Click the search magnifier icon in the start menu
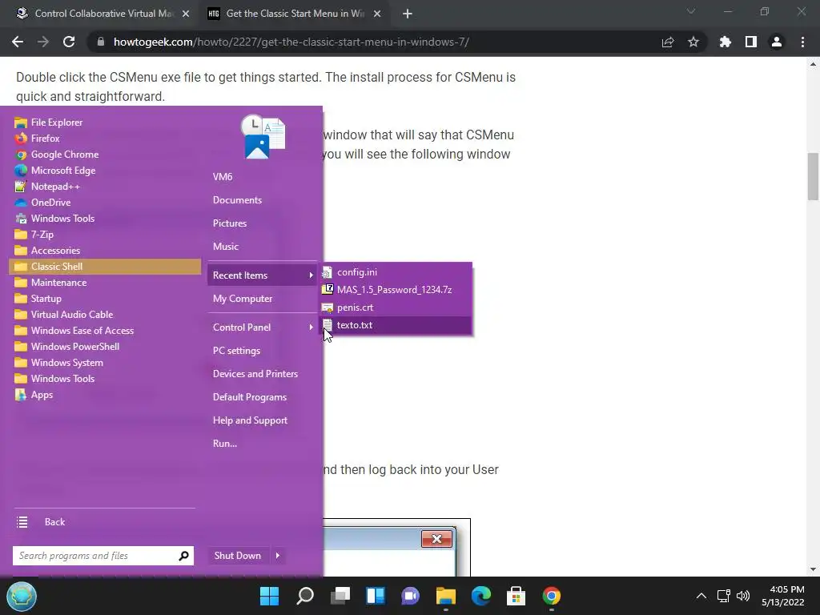Image resolution: width=820 pixels, height=615 pixels. (x=183, y=556)
